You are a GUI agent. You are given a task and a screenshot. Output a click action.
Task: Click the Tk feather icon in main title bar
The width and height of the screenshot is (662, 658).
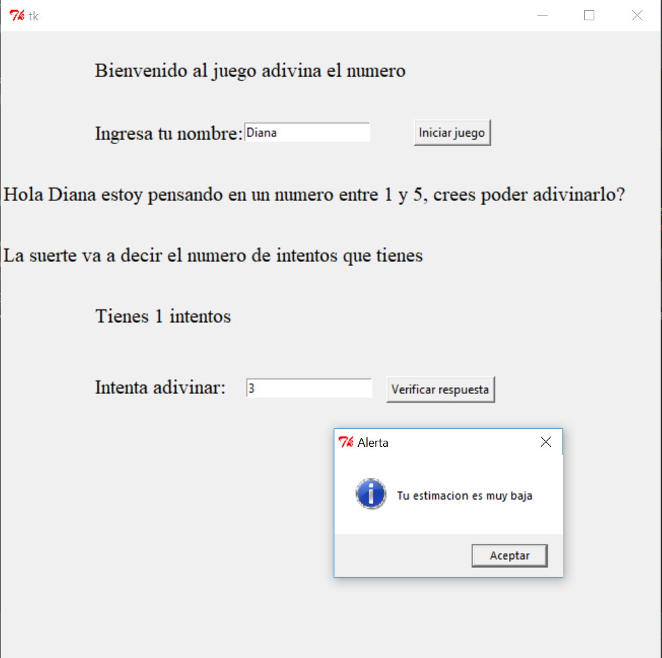[17, 16]
